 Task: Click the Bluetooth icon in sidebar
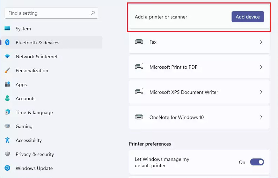[7, 42]
